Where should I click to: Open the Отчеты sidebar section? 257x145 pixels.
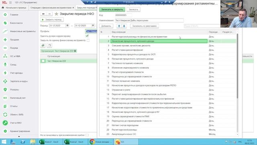point(14,106)
